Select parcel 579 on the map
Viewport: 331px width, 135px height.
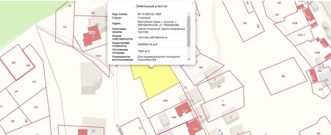pyautogui.click(x=321, y=89)
